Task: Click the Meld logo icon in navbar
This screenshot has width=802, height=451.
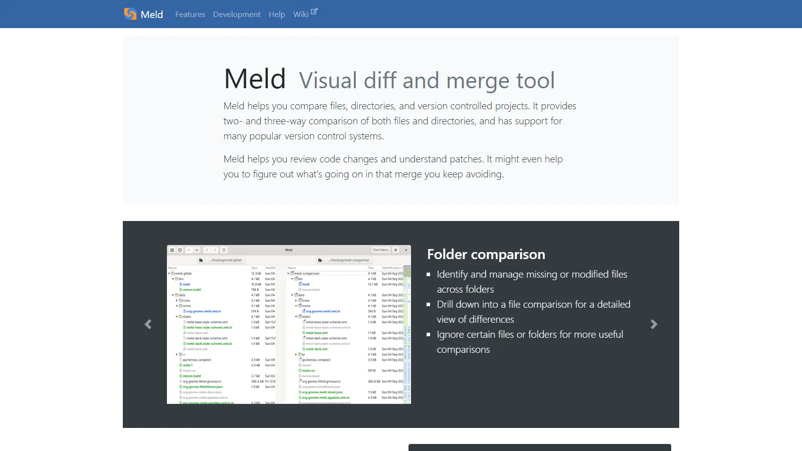Action: point(130,14)
